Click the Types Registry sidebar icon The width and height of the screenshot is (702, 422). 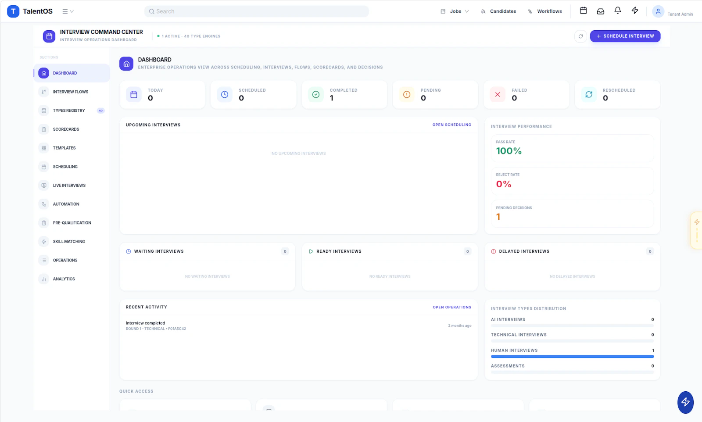point(44,111)
